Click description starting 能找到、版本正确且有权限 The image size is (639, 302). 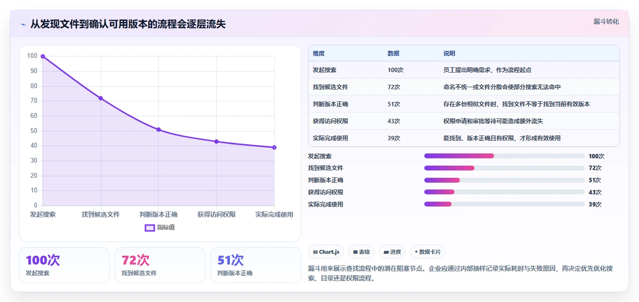click(x=502, y=138)
